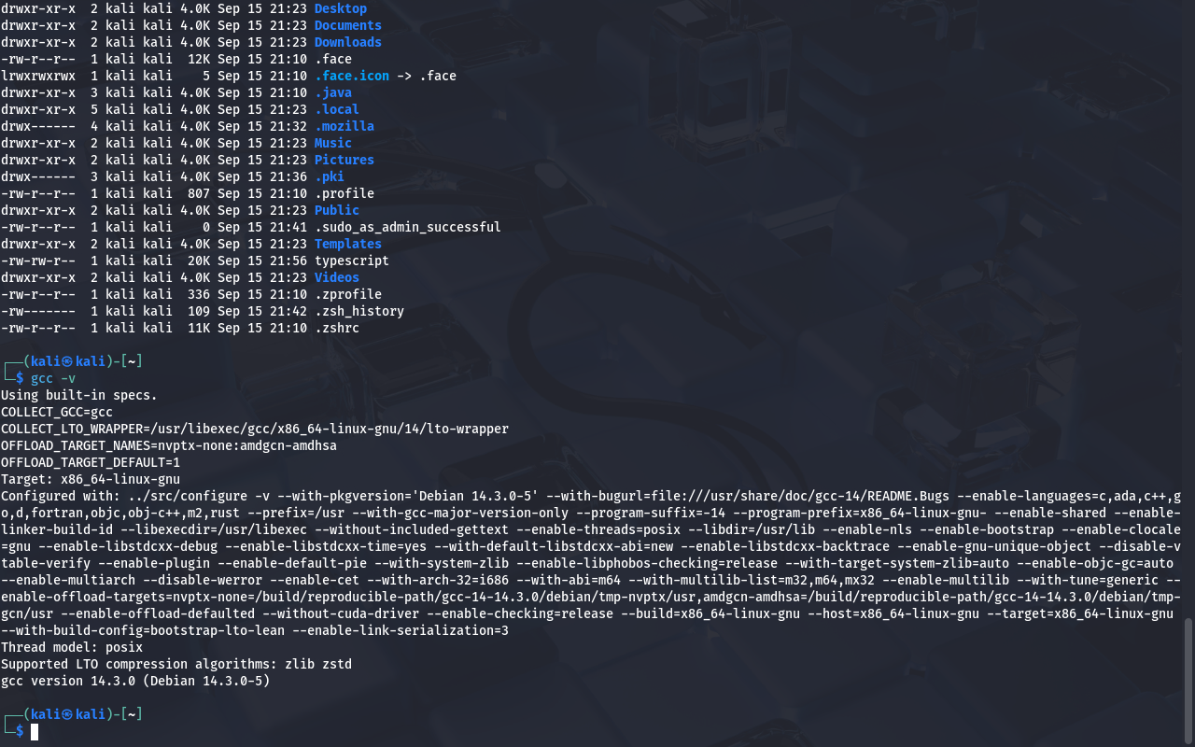Click the Downloads directory name

click(348, 42)
